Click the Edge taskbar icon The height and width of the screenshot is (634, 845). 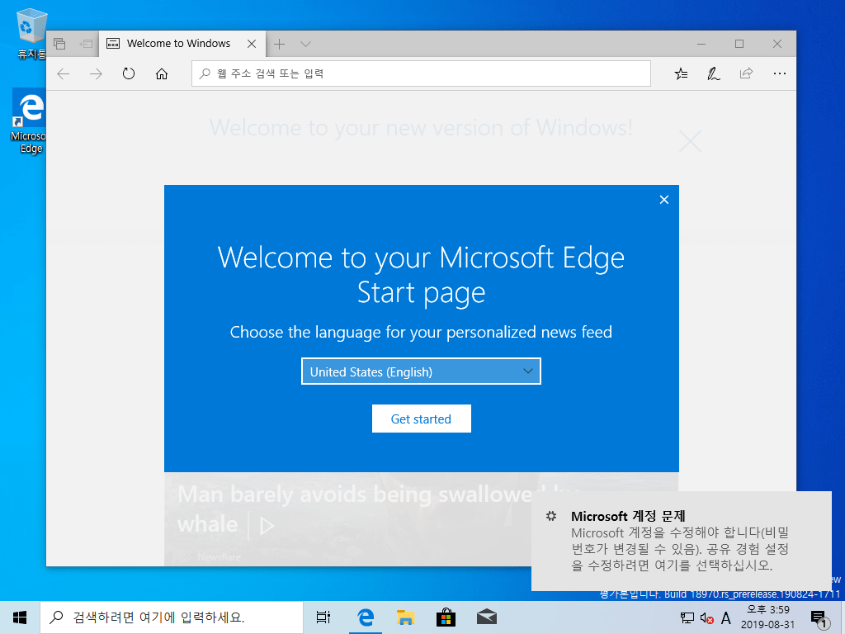[366, 617]
